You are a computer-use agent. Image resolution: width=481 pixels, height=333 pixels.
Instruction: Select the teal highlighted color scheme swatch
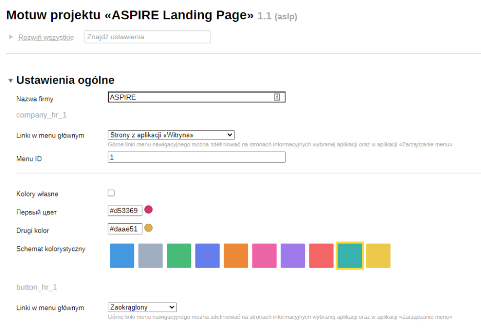click(x=349, y=256)
